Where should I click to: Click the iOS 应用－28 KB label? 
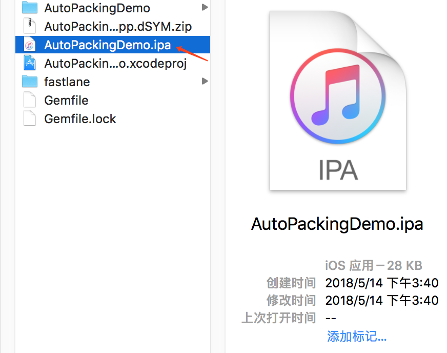click(x=373, y=265)
